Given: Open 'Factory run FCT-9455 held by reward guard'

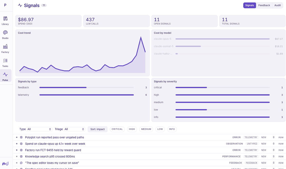Looking at the screenshot, I should click(x=53, y=150).
